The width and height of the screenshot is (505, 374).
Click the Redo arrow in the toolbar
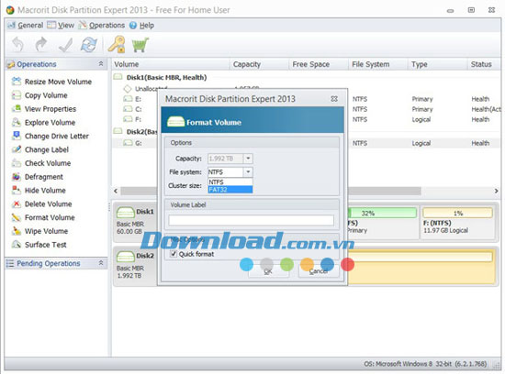[41, 45]
